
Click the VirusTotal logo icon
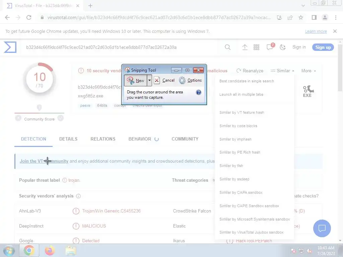click(x=10, y=47)
